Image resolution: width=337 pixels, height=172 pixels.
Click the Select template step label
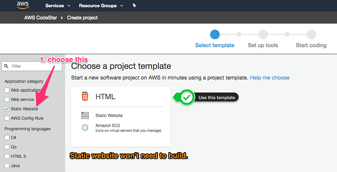tap(215, 45)
